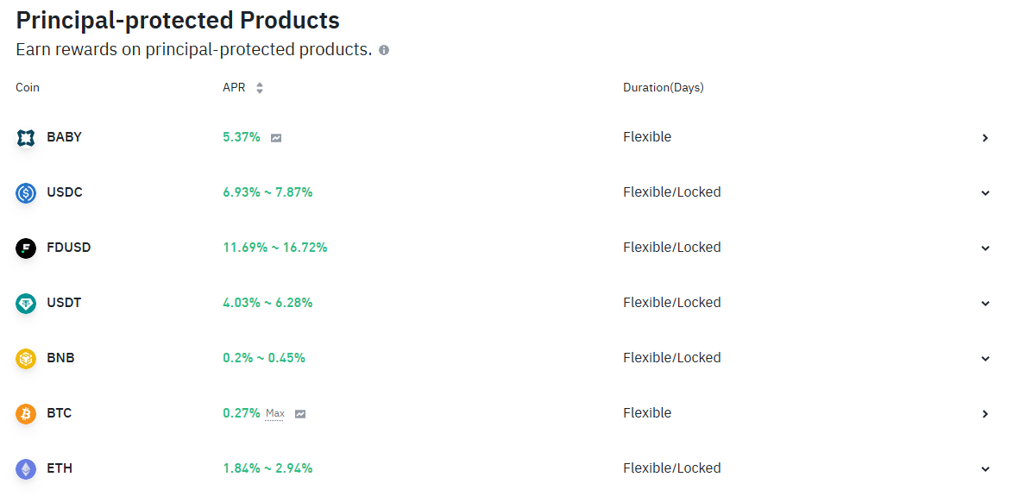Click the FDUSD coin logo icon

(26, 248)
